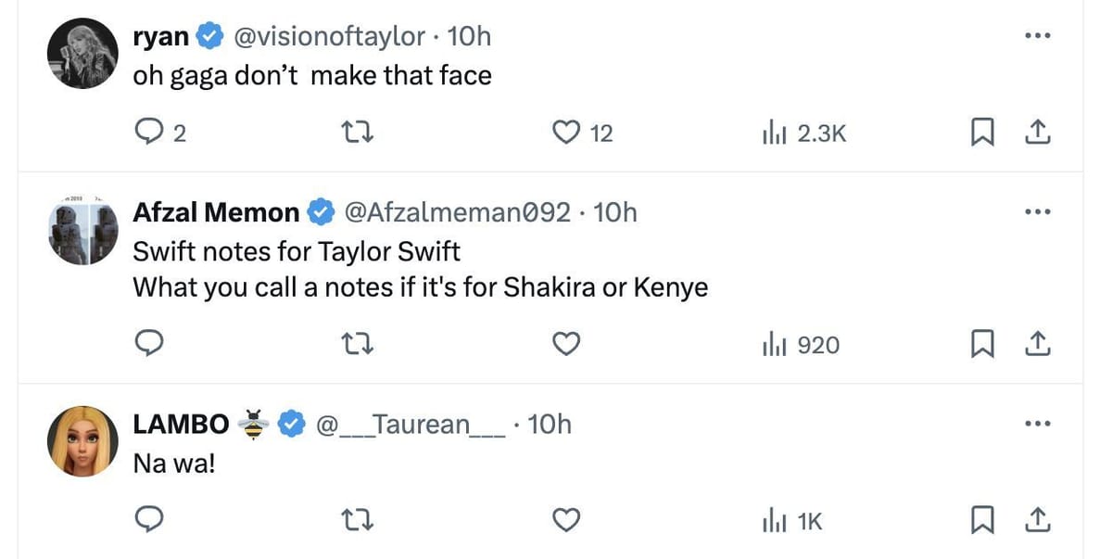Bookmark Afzal Memon's tweet

[981, 345]
